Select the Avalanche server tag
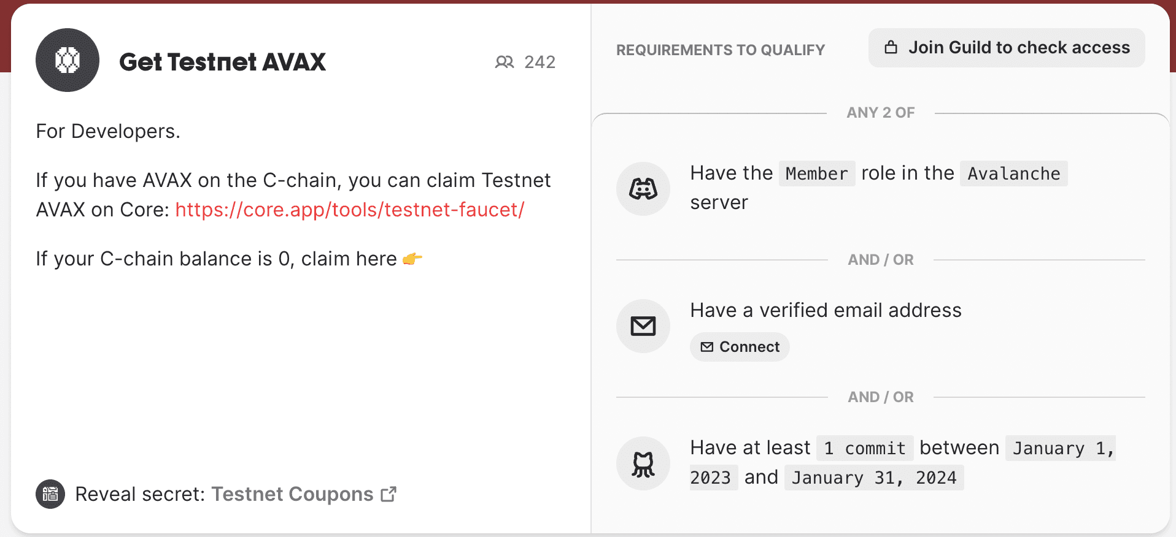This screenshot has height=537, width=1176. (1013, 174)
